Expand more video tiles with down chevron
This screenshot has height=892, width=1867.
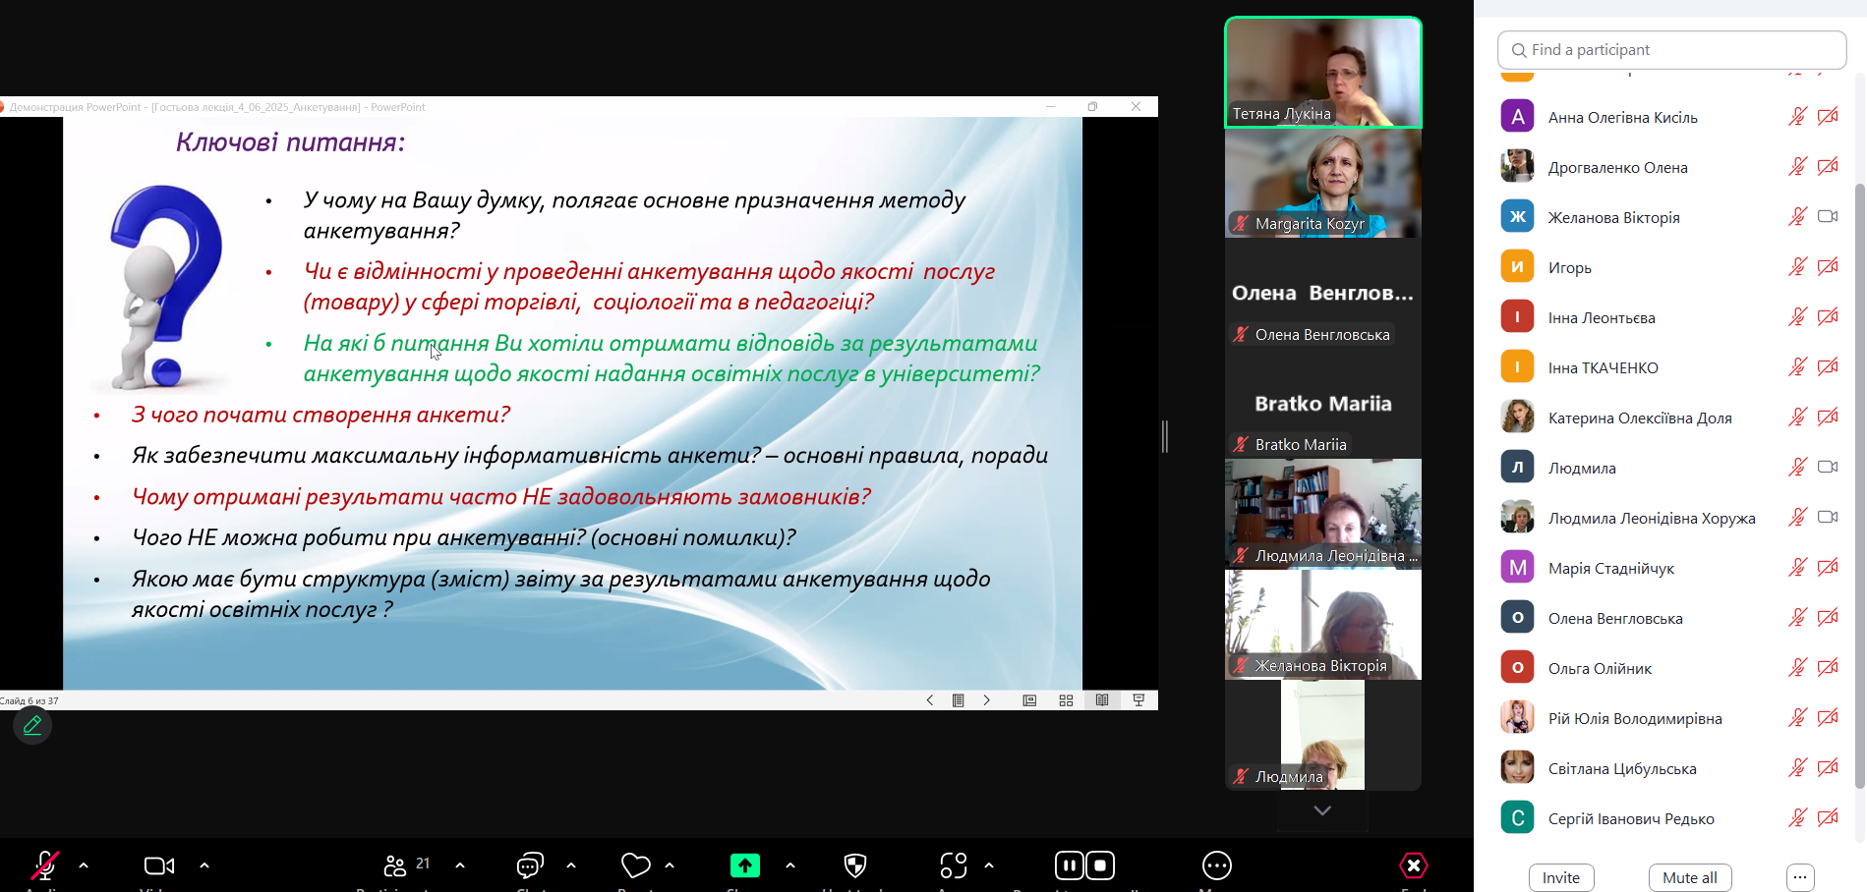point(1322,810)
